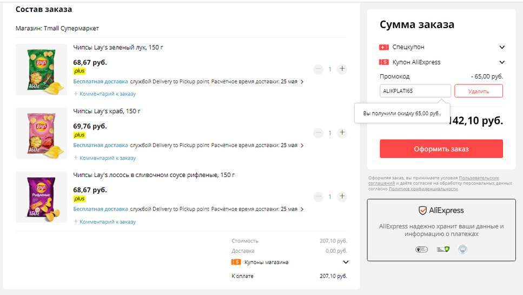Click the Удалить promo code button
This screenshot has height=295, width=523.
478,91
